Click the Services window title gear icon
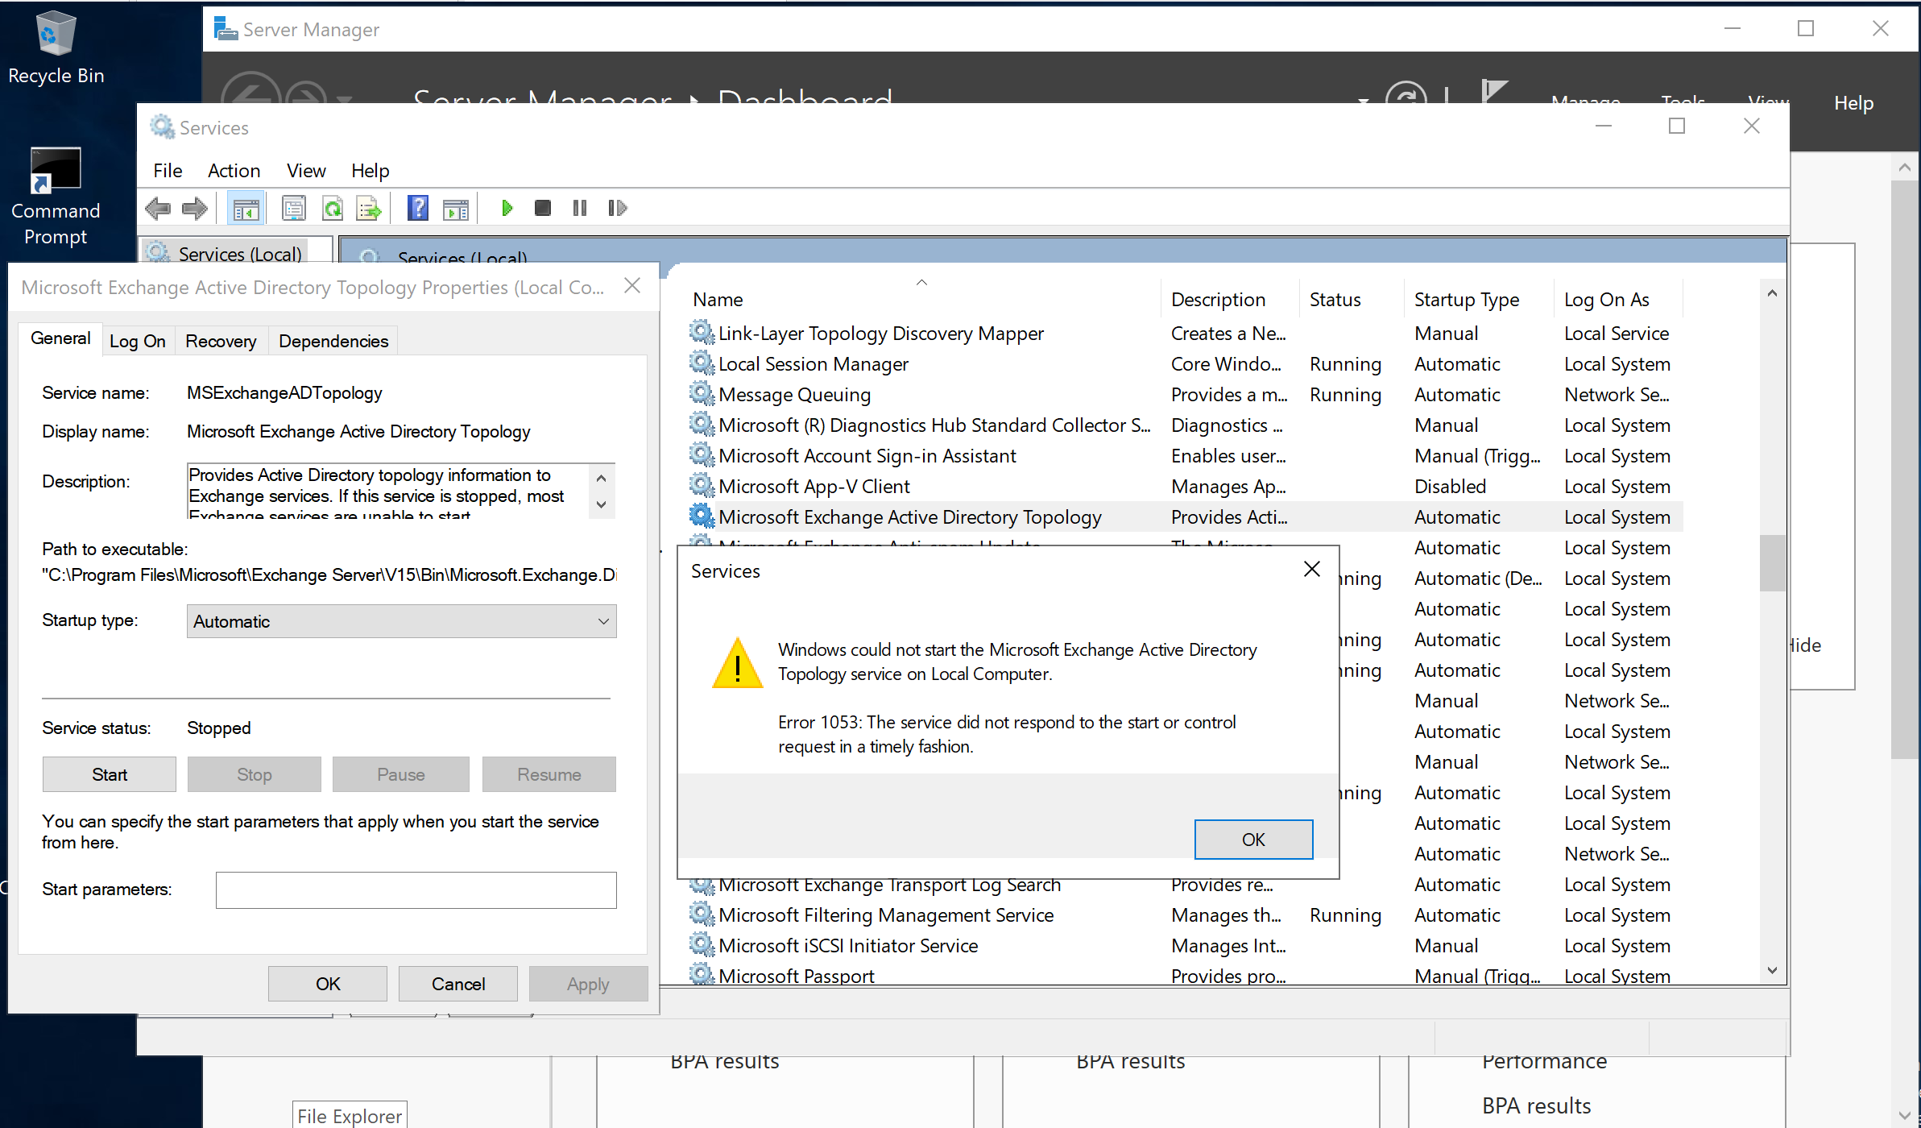This screenshot has width=1921, height=1128. pos(162,126)
